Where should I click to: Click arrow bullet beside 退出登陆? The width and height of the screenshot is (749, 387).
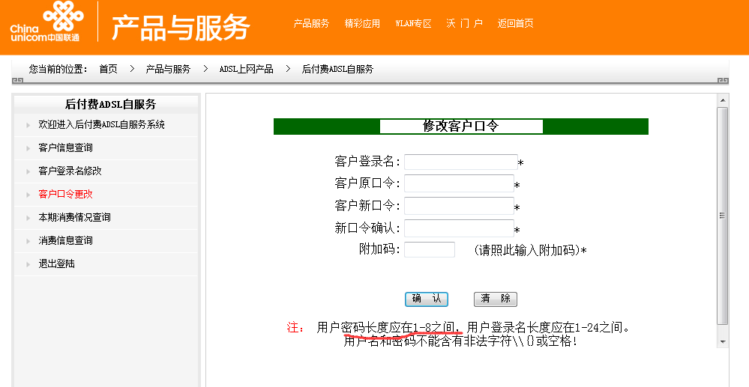[28, 264]
